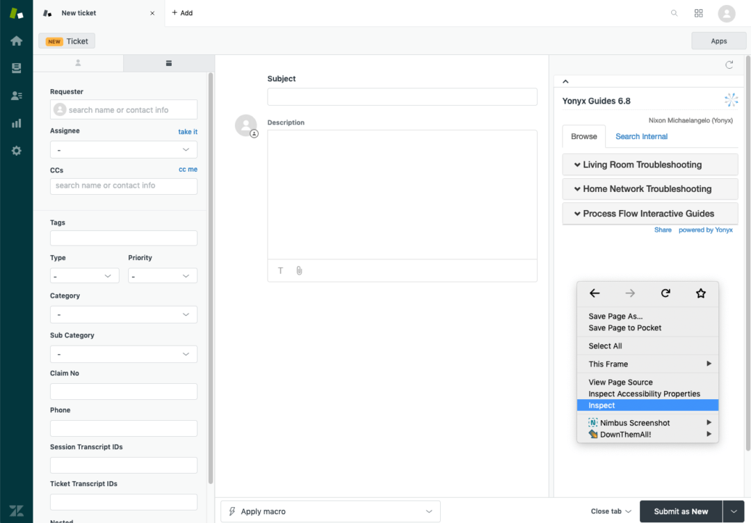Reload the page with the refresh arrow

(x=665, y=293)
